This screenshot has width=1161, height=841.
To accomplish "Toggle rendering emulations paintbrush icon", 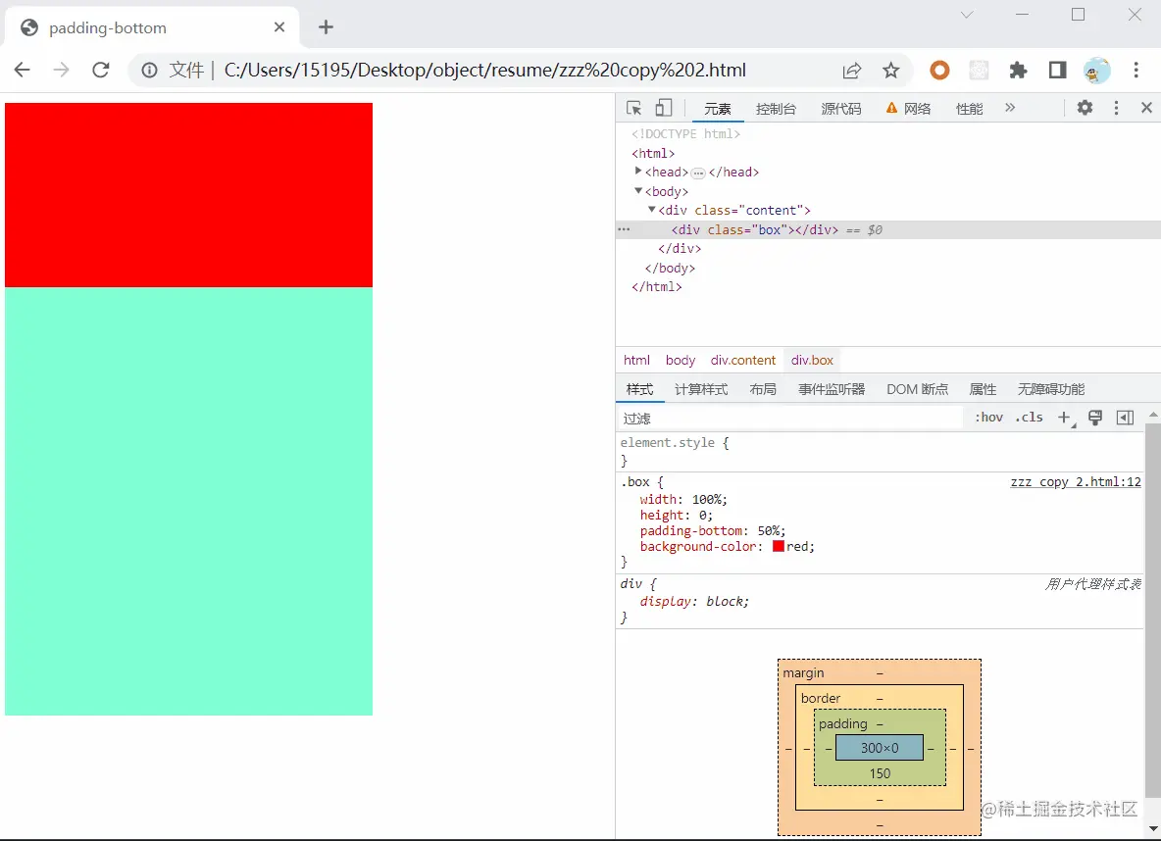I will tap(1095, 419).
